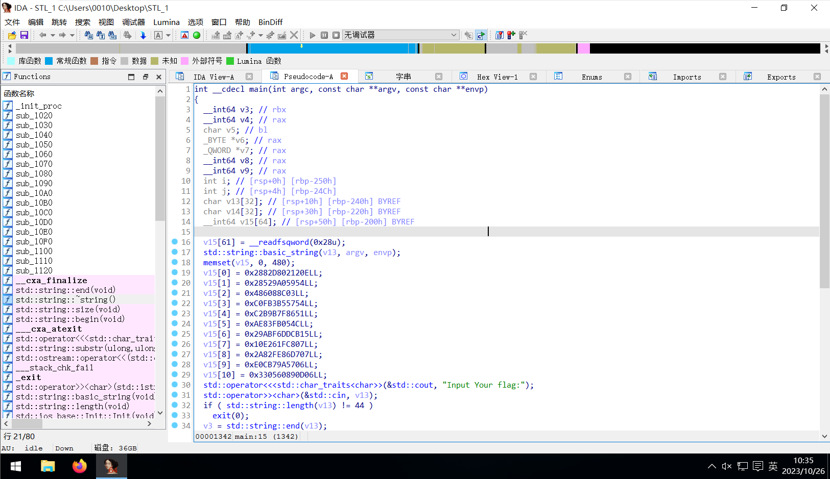Image resolution: width=830 pixels, height=479 pixels.
Task: Click the muted volume tray icon
Action: (727, 466)
